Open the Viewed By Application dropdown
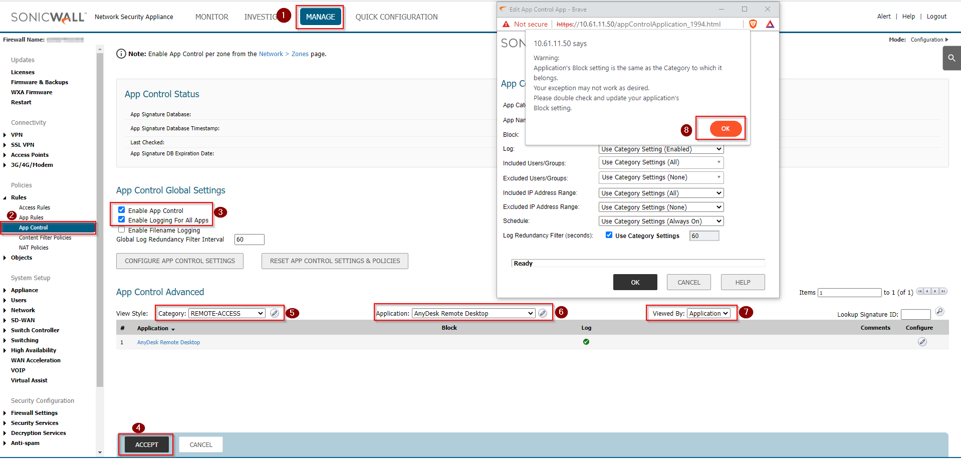Viewport: 961px width, 459px height. (708, 313)
